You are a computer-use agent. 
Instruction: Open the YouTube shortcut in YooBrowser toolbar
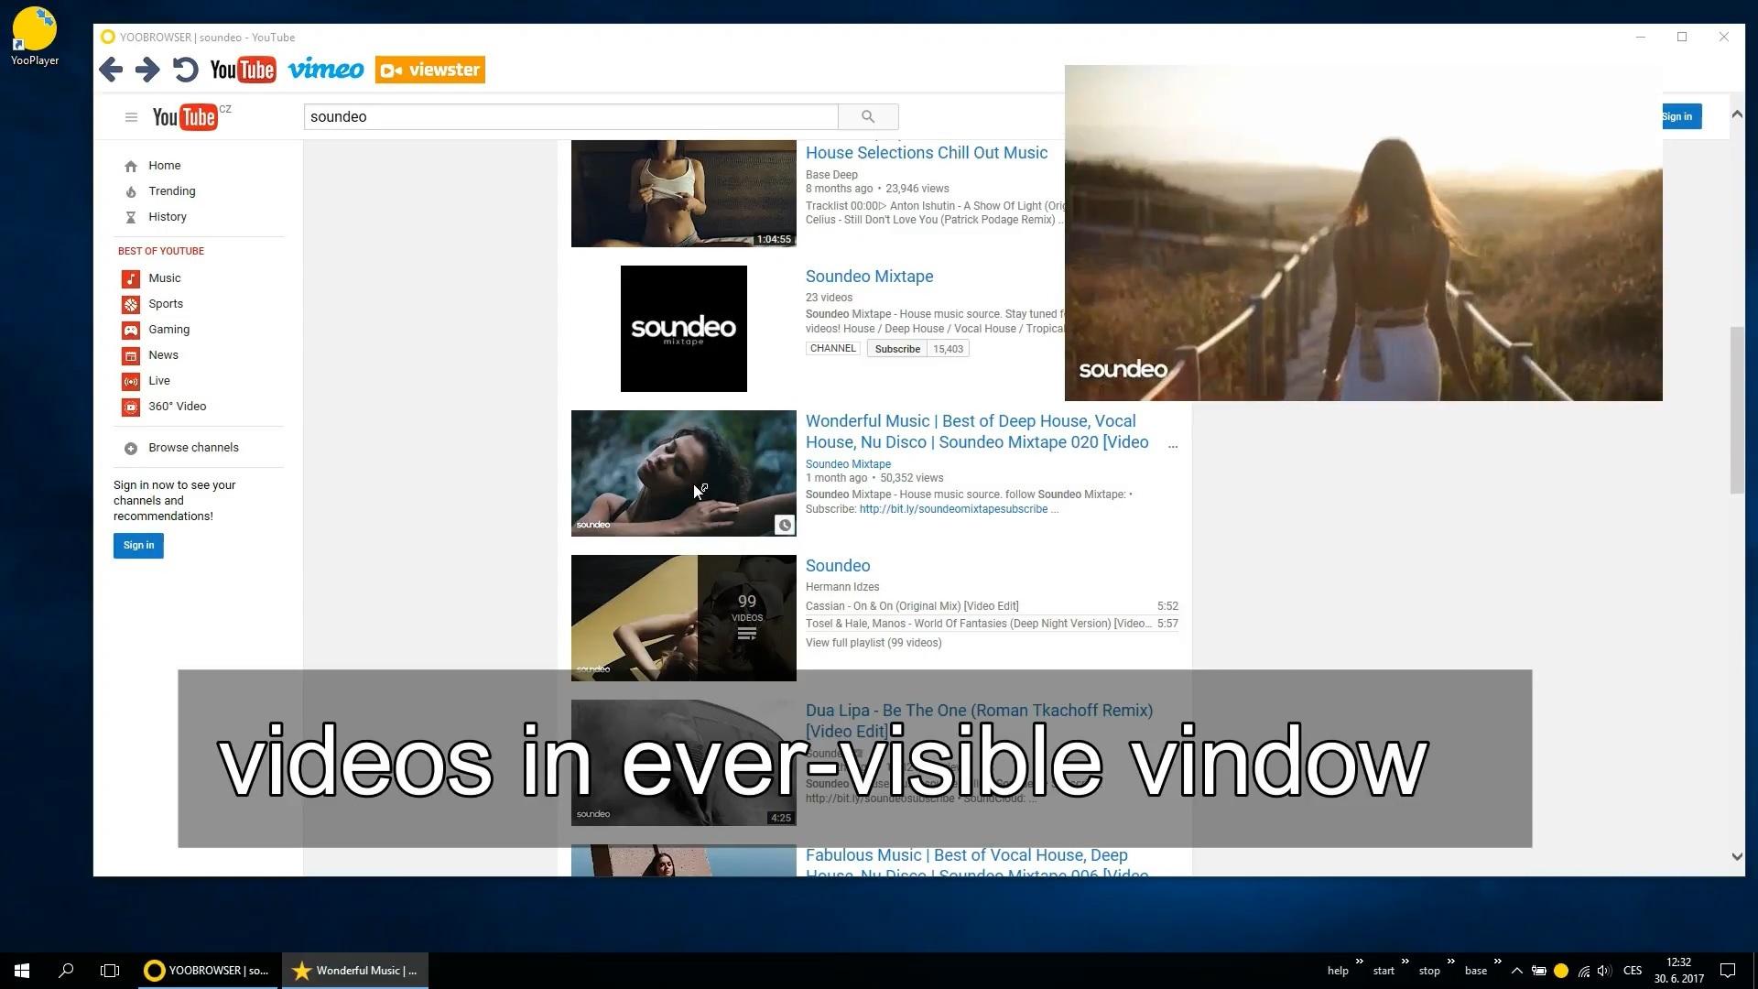243,70
